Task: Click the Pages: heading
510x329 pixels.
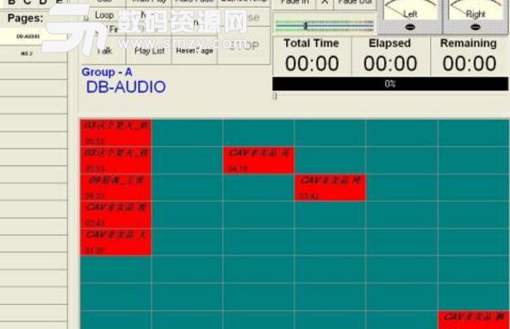Action: [x=25, y=18]
